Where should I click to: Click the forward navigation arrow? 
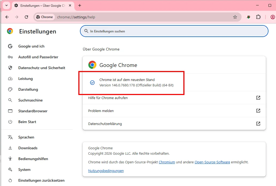click(x=16, y=17)
